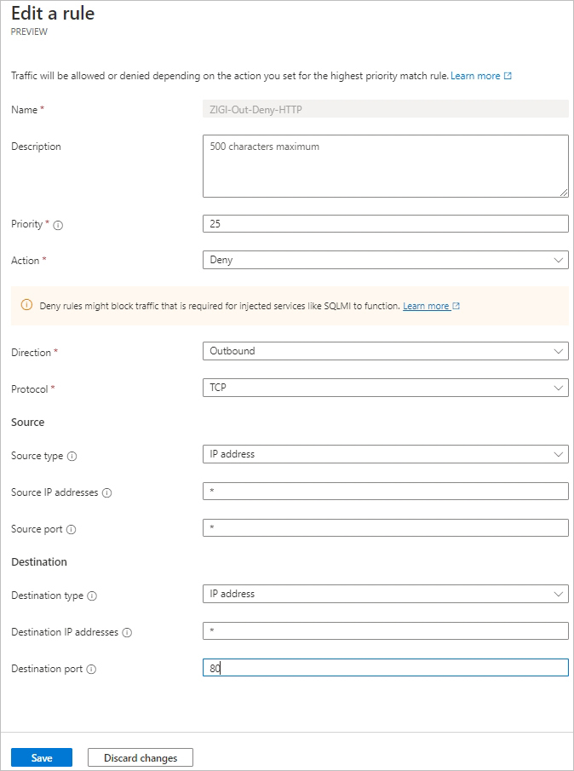Open the Action dropdown
Screen dimensions: 574x771
[x=385, y=260]
